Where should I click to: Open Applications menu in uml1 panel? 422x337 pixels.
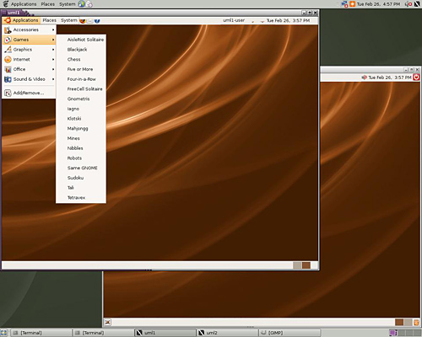coord(21,20)
